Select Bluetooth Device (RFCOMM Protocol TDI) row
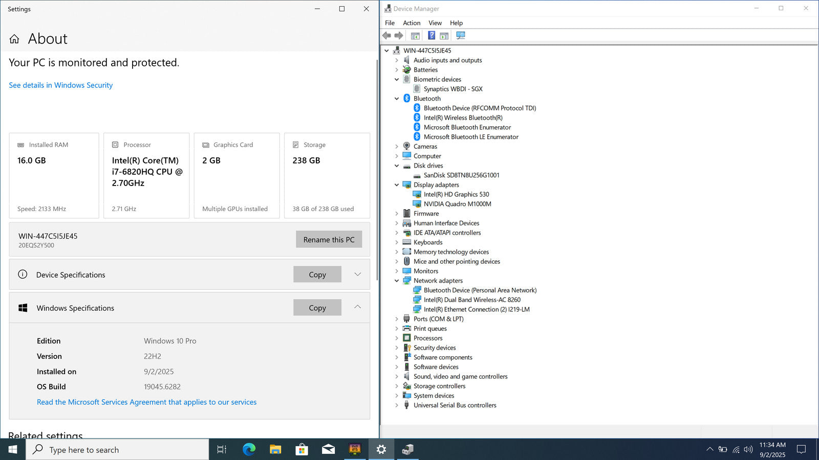819x460 pixels. tap(480, 108)
